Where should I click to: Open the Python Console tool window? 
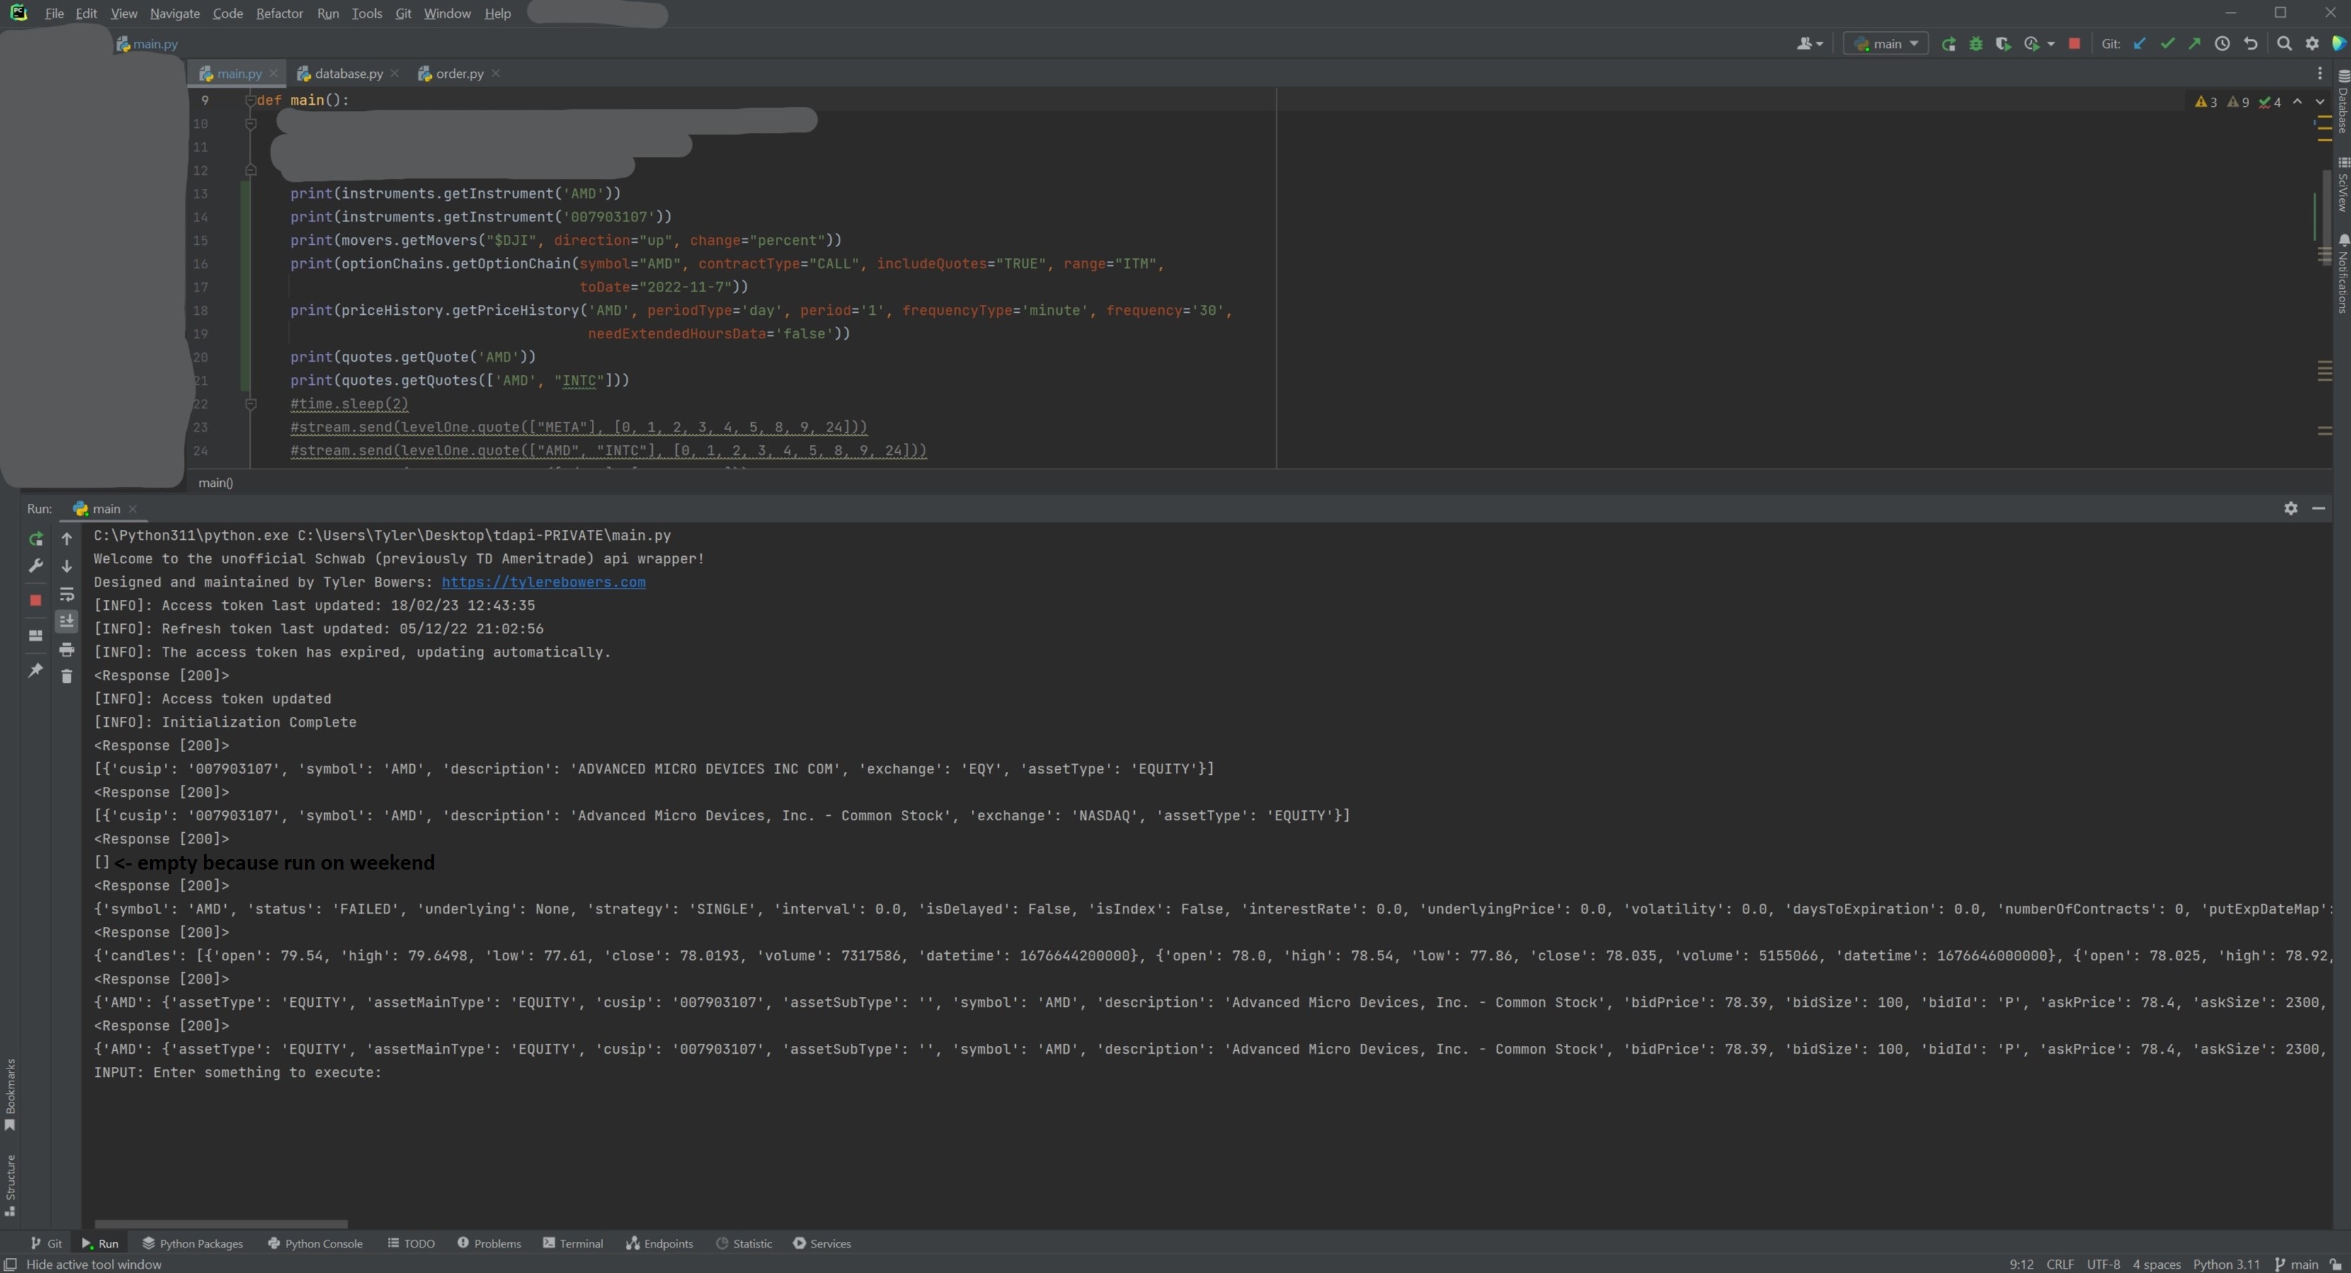point(315,1244)
